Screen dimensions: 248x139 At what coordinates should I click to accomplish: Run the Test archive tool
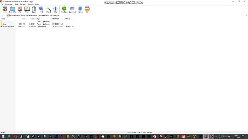point(20,9)
